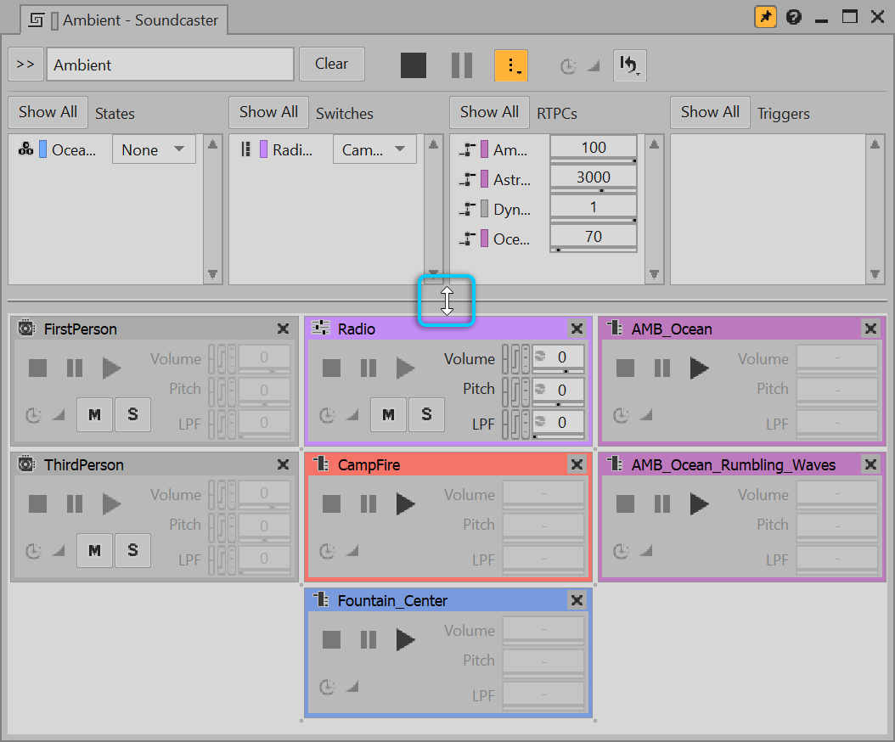Select the Ambient - Soundcaster tab
Screen dimensions: 895x742
click(x=123, y=20)
